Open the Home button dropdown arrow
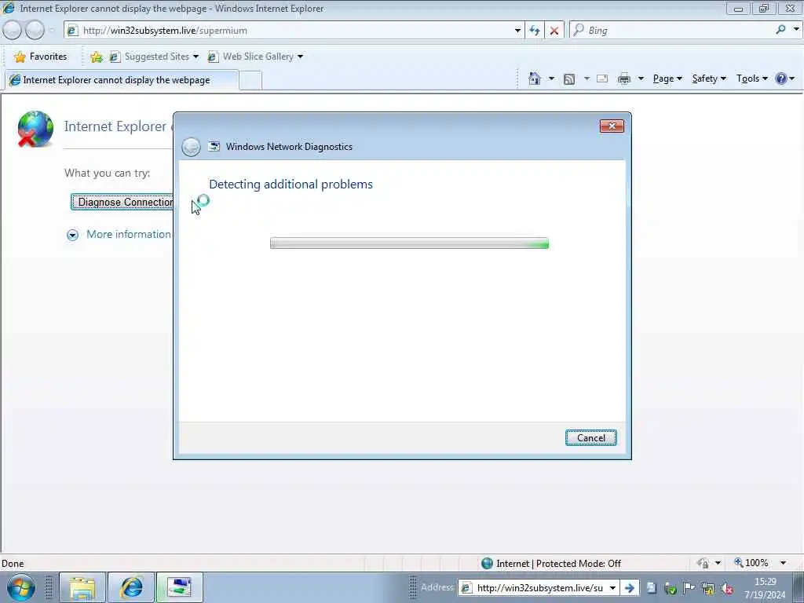This screenshot has height=603, width=804. pyautogui.click(x=551, y=79)
